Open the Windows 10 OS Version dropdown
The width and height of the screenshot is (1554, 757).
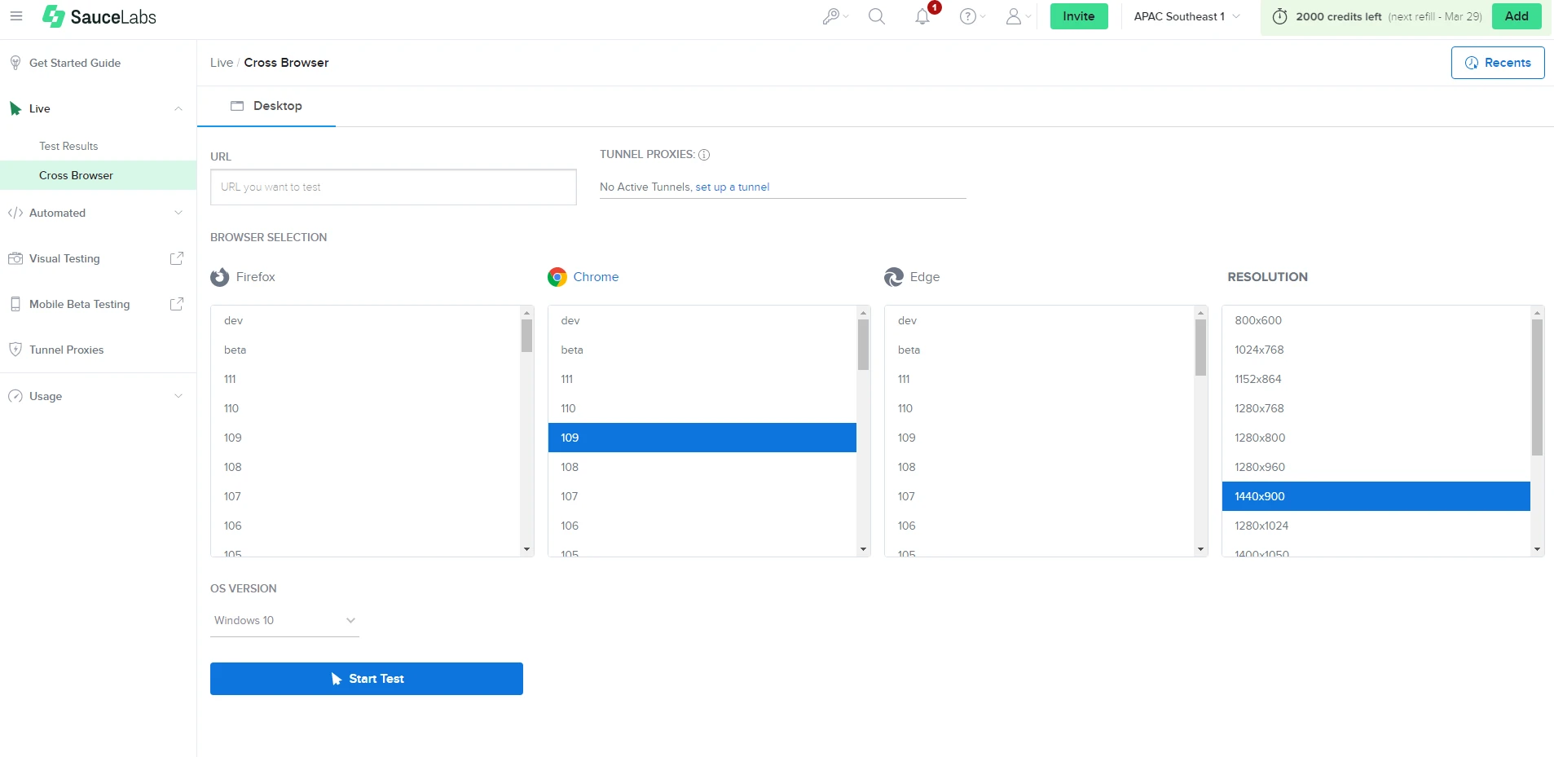coord(284,620)
